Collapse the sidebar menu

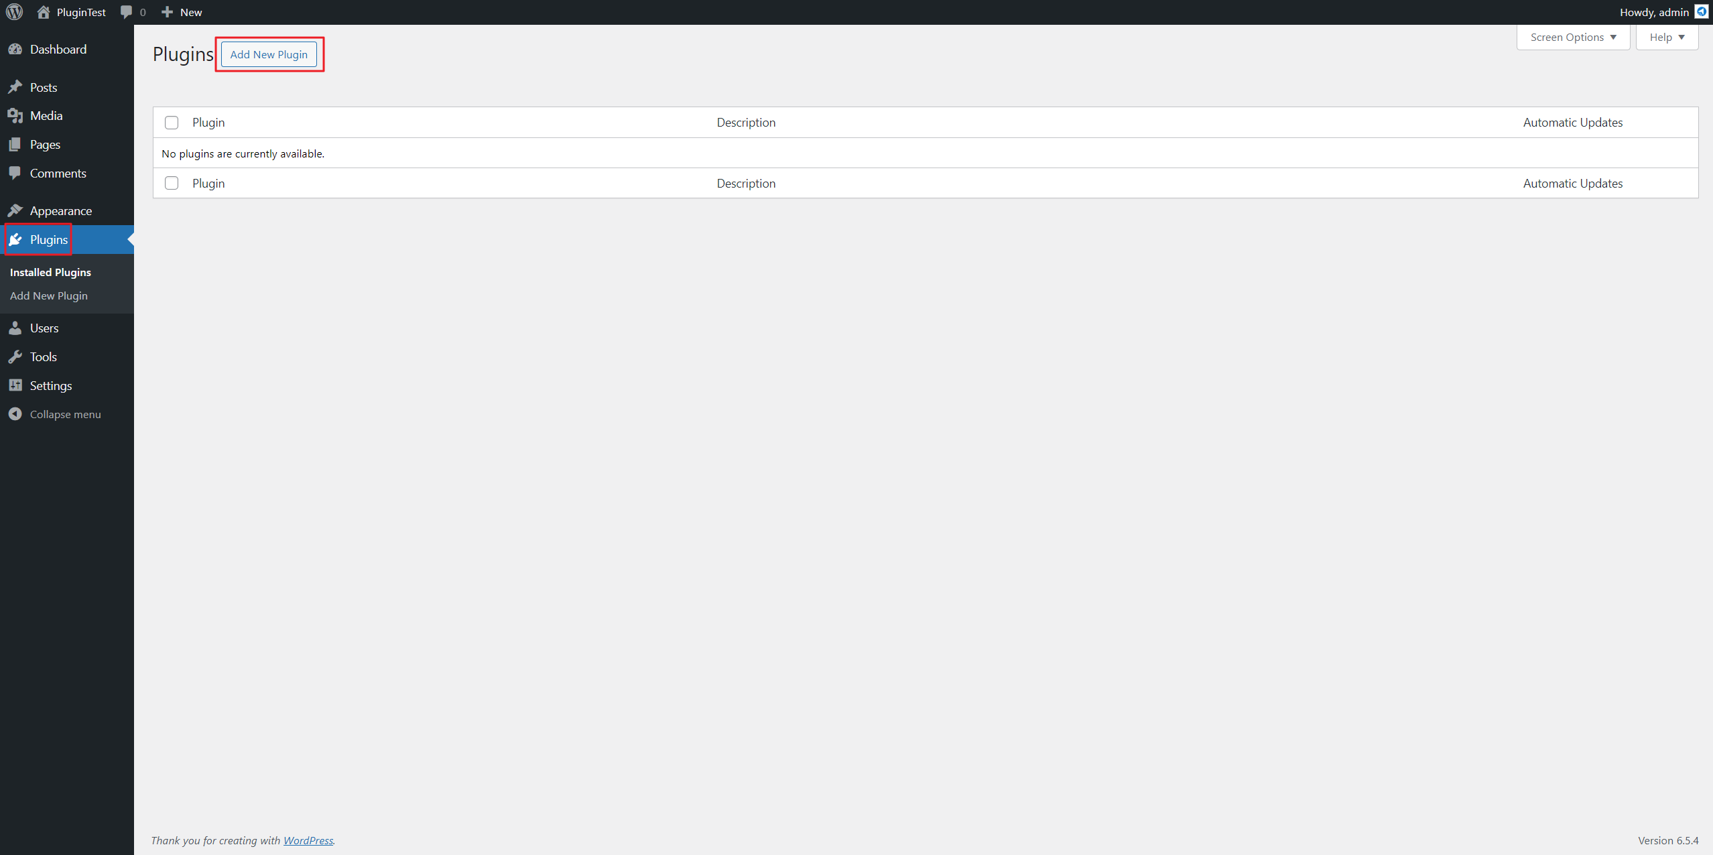pyautogui.click(x=65, y=414)
